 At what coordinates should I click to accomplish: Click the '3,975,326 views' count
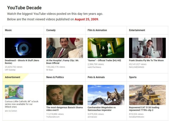(x=96, y=114)
